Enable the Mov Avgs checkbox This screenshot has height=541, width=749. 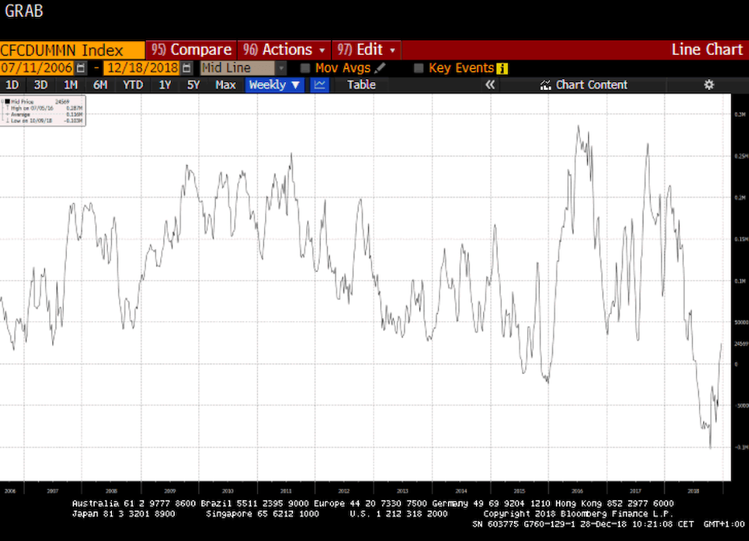304,68
